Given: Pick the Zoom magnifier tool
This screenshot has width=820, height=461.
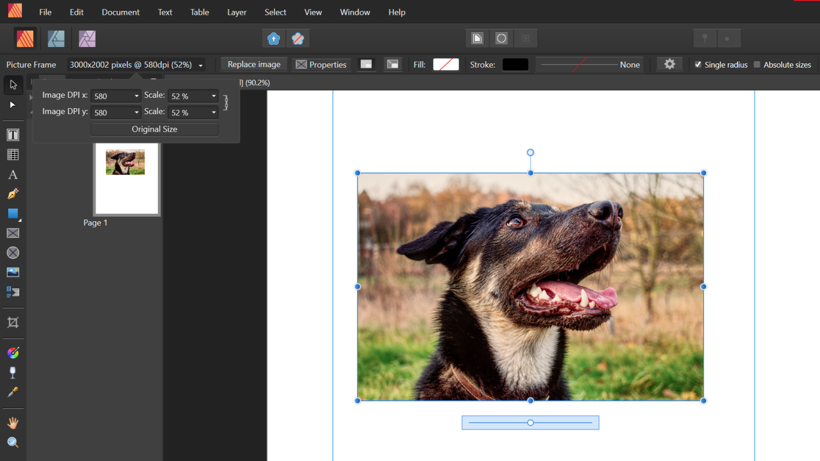Looking at the screenshot, I should 13,442.
